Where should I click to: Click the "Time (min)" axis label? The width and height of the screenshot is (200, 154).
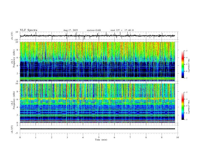tap(101, 140)
